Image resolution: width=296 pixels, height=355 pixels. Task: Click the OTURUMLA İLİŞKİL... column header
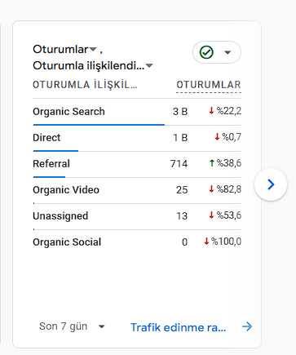pos(85,85)
